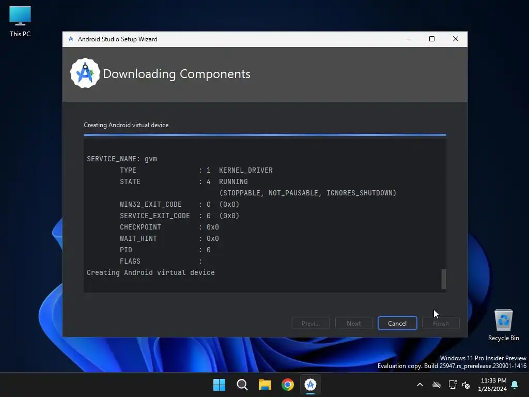This screenshot has width=529, height=397.
Task: Click the Android Studio taskbar icon
Action: click(x=310, y=385)
